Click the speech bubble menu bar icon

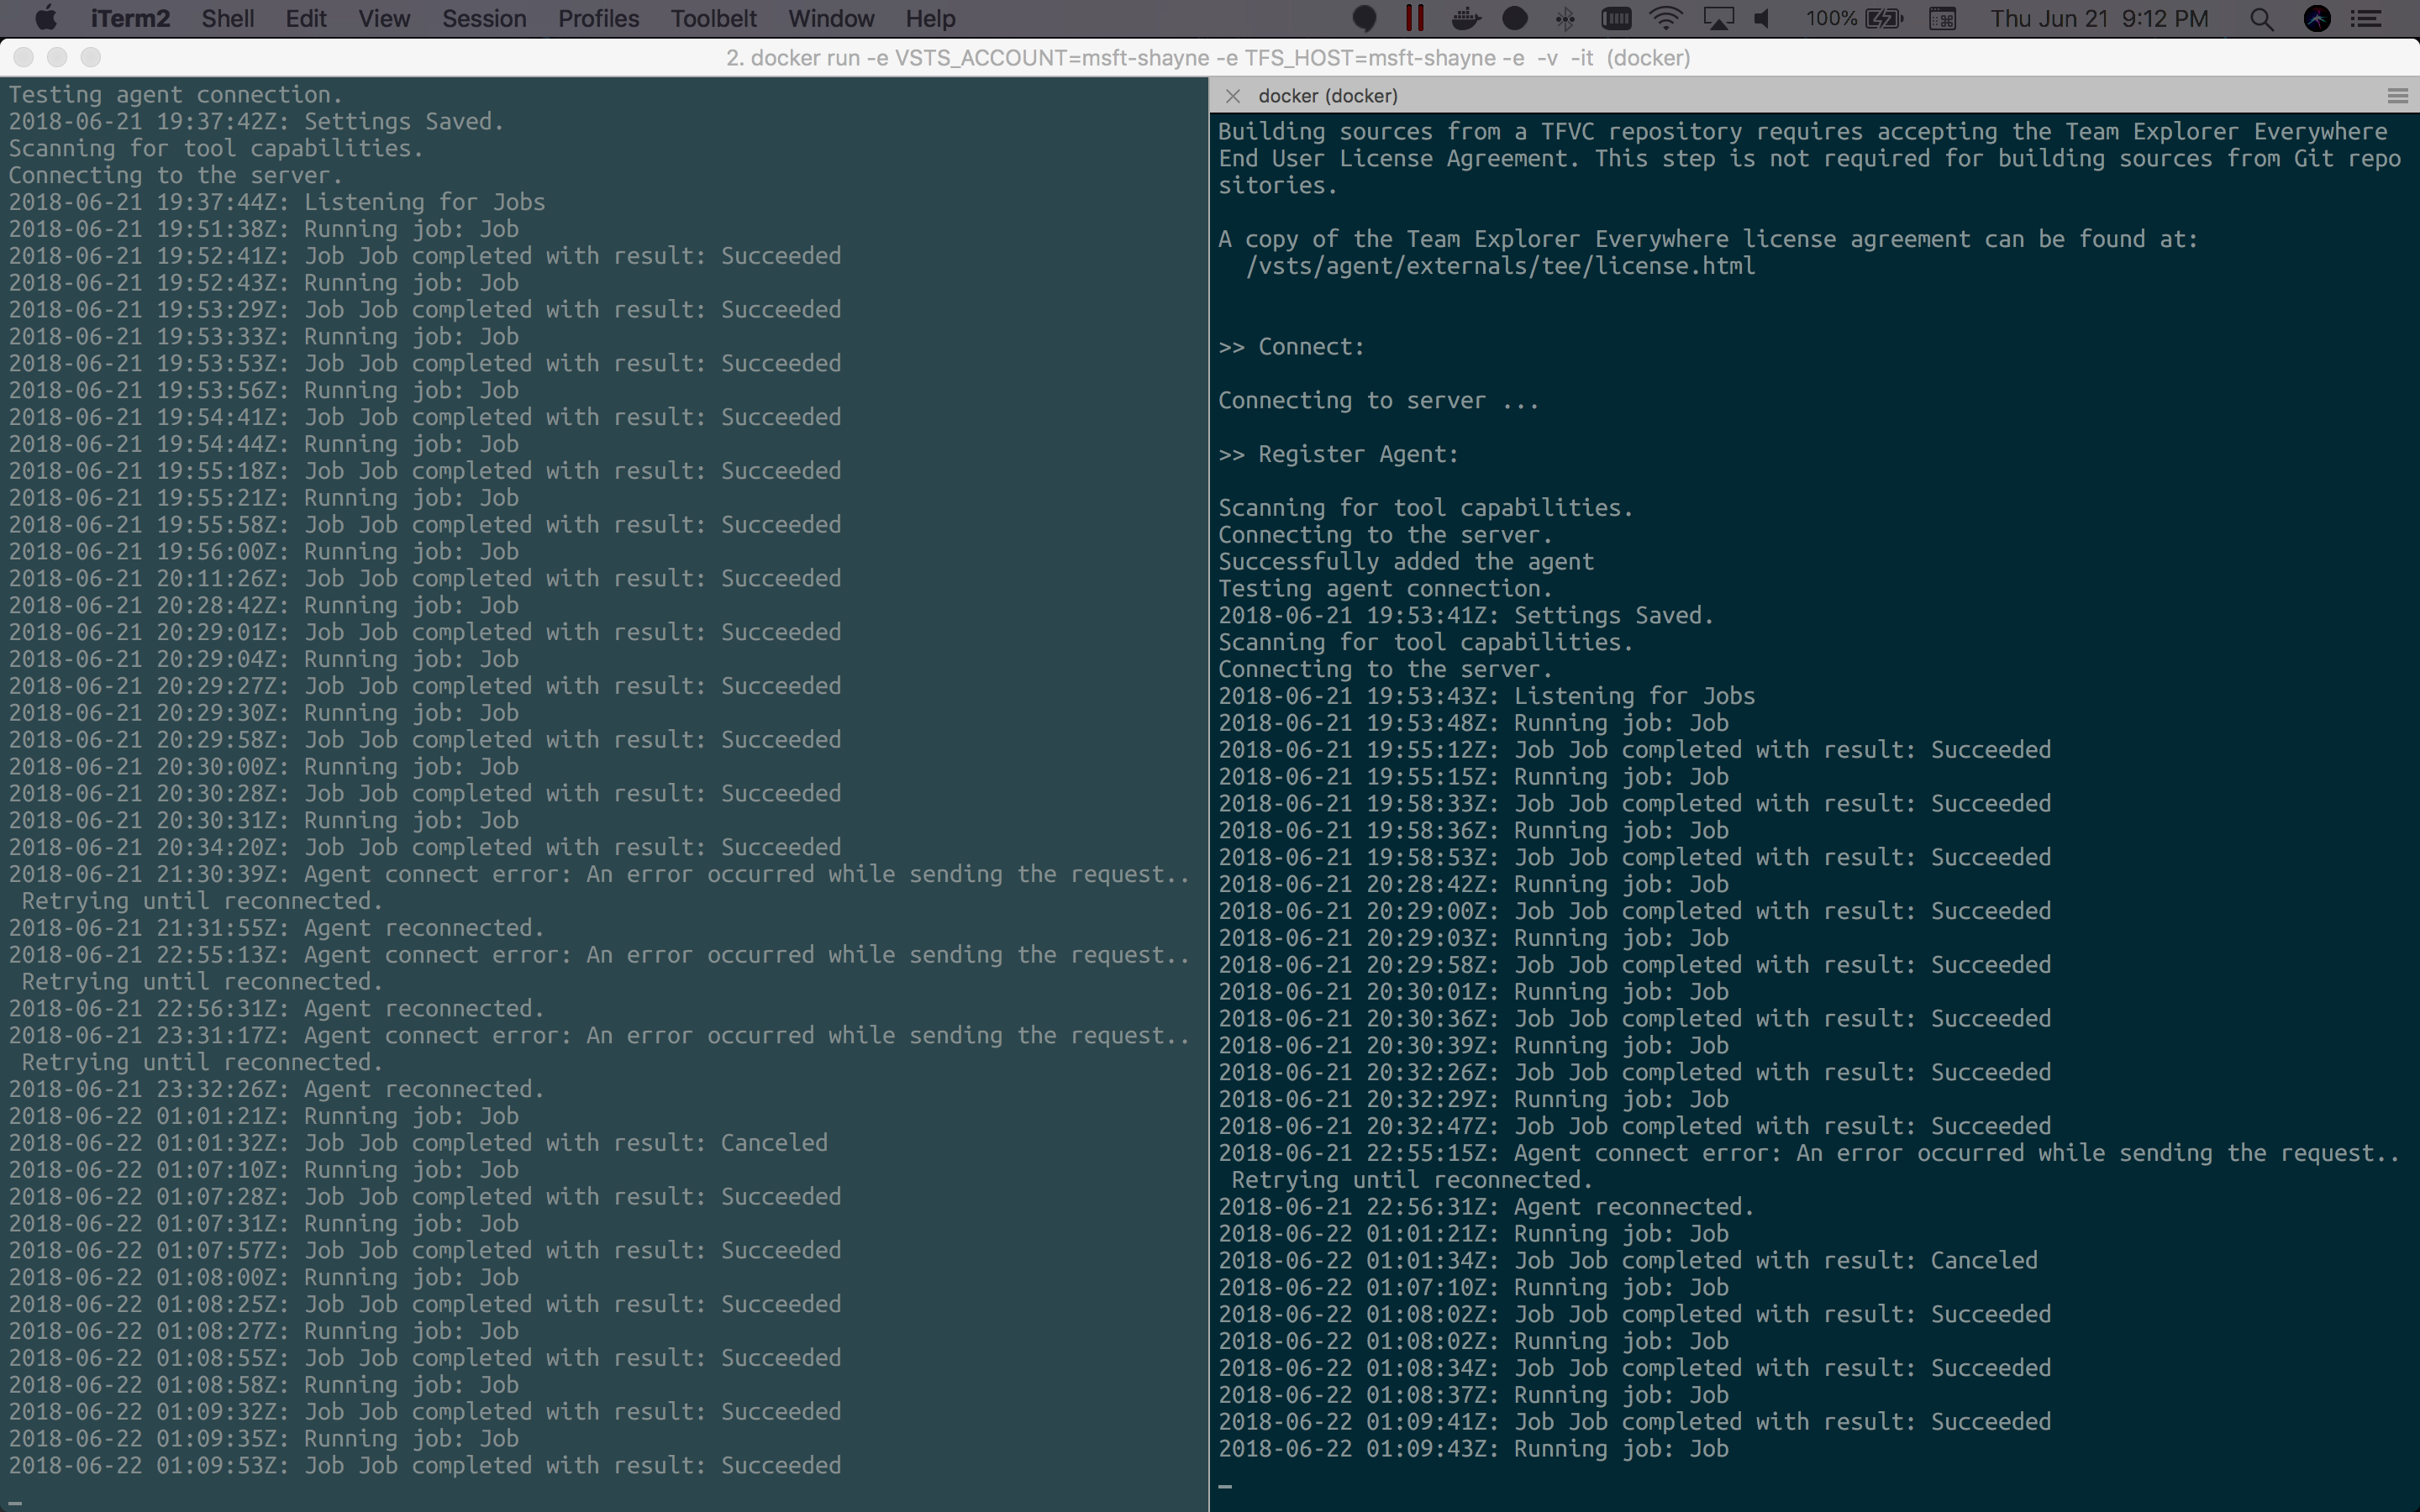pos(1364,18)
